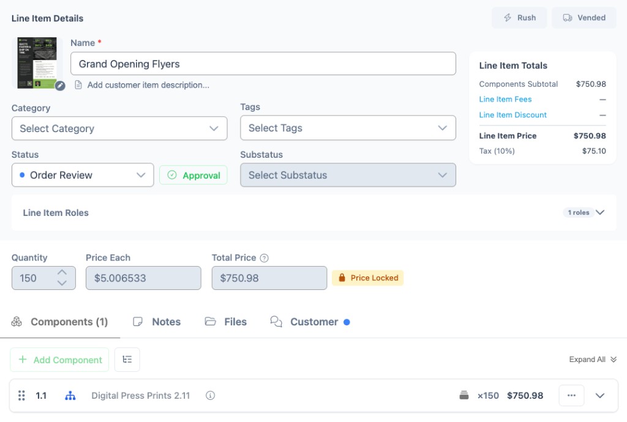The image size is (627, 422).
Task: Open the Select Tags dropdown
Action: point(348,128)
